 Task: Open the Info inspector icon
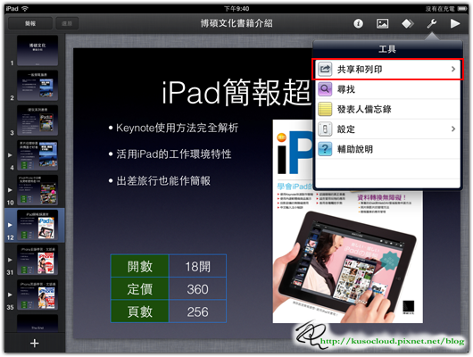pos(358,23)
